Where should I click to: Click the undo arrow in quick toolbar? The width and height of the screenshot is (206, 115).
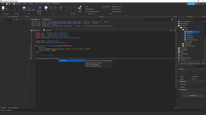click(x=19, y=4)
